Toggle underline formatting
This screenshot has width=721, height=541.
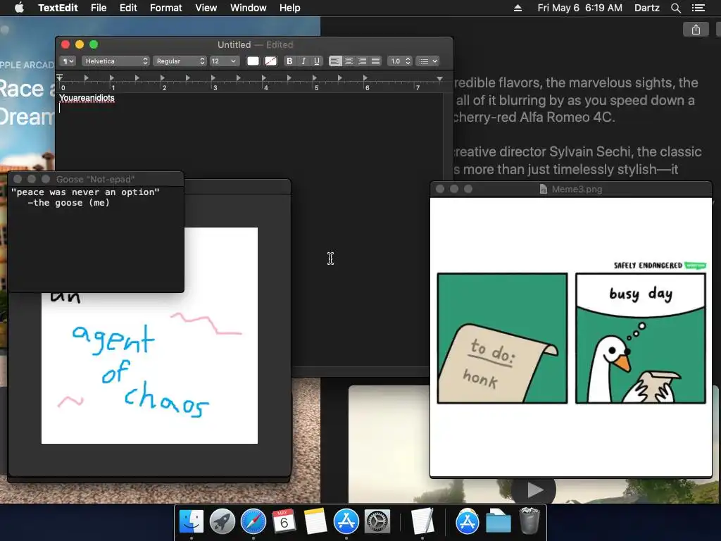(316, 61)
